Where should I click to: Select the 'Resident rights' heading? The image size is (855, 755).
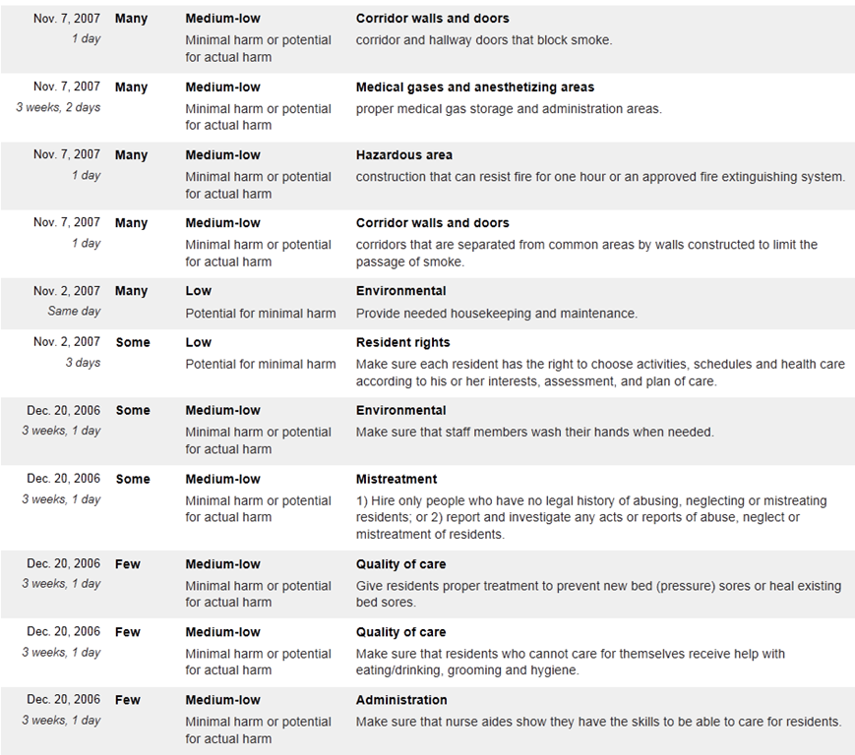(403, 343)
